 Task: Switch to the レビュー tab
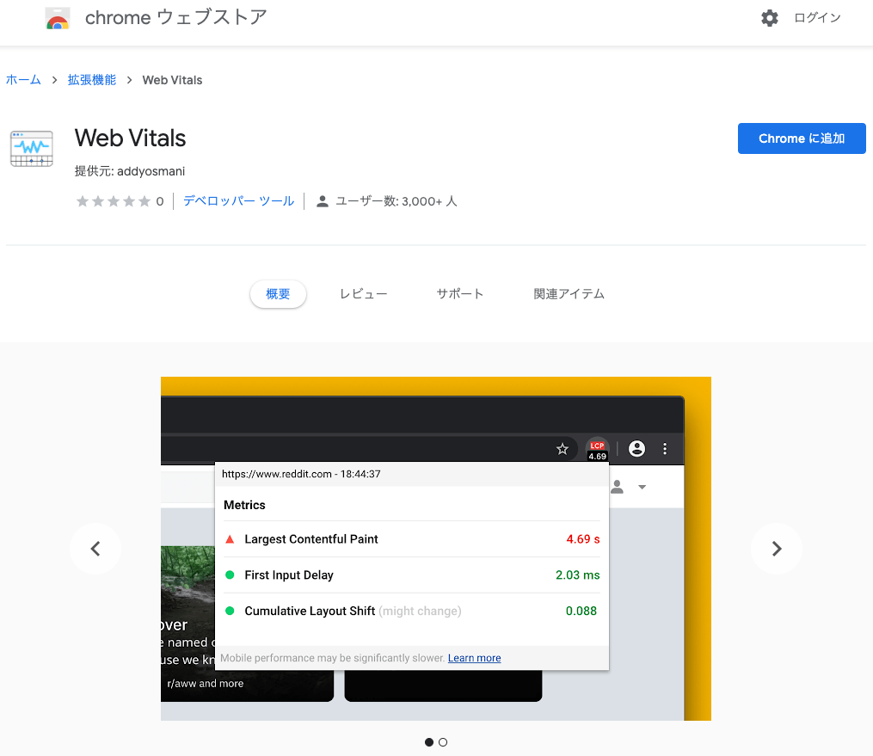tap(364, 294)
